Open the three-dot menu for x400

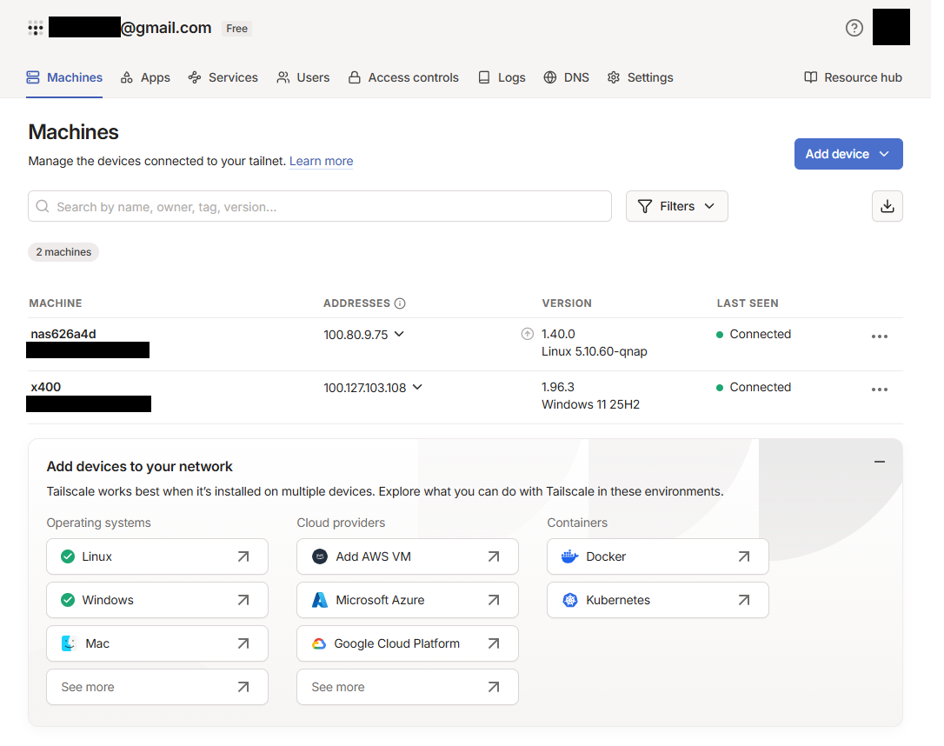tap(879, 390)
